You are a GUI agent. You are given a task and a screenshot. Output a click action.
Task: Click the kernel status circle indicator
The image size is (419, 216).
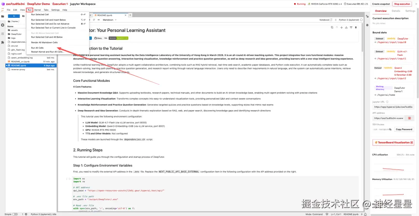361,20
